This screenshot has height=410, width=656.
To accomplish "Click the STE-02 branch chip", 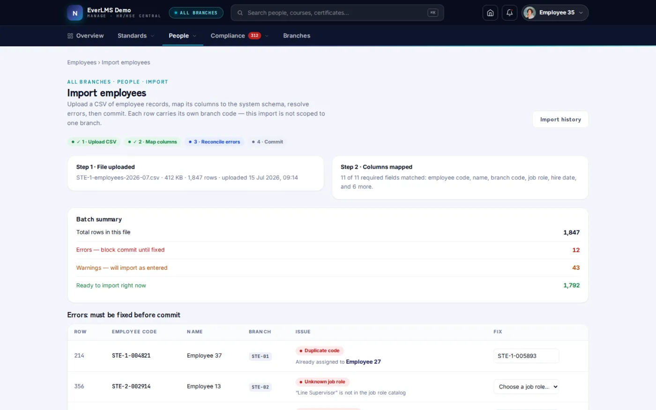I will (x=260, y=387).
